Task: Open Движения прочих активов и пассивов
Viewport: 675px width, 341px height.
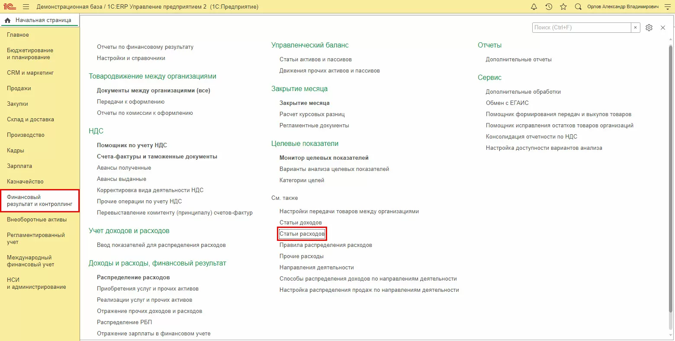Action: (330, 71)
